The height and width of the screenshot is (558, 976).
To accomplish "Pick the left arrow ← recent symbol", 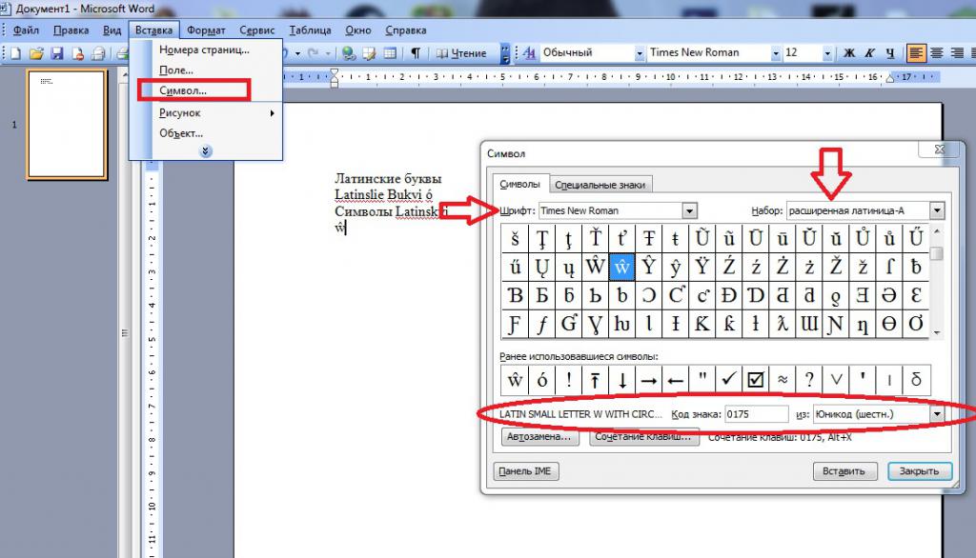I will pos(676,380).
